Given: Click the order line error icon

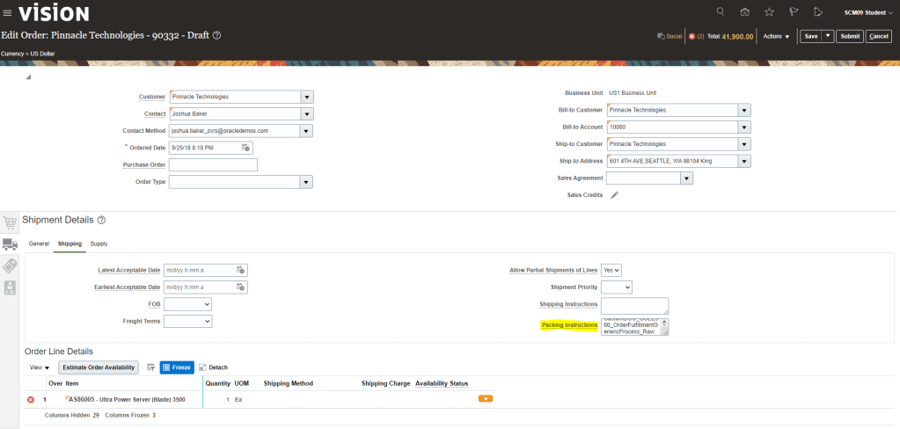Looking at the screenshot, I should [x=32, y=399].
